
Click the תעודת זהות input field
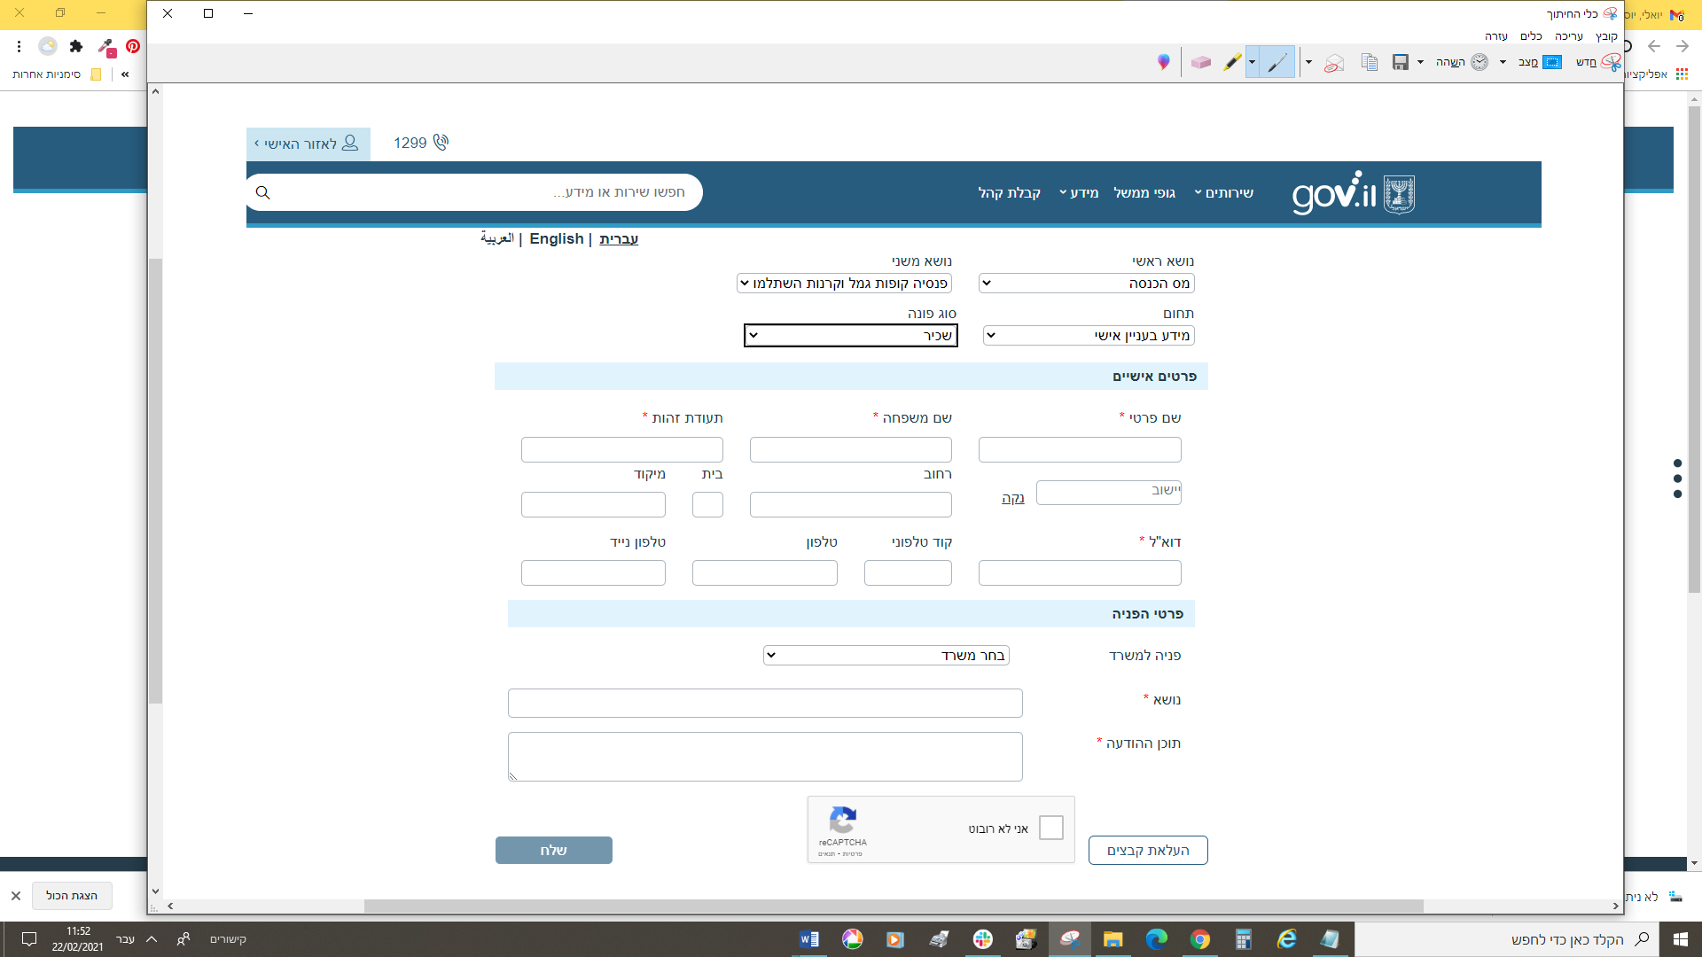tap(621, 449)
